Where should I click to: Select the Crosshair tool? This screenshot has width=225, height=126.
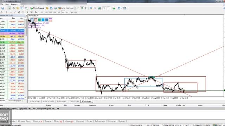[x=2, y=12]
